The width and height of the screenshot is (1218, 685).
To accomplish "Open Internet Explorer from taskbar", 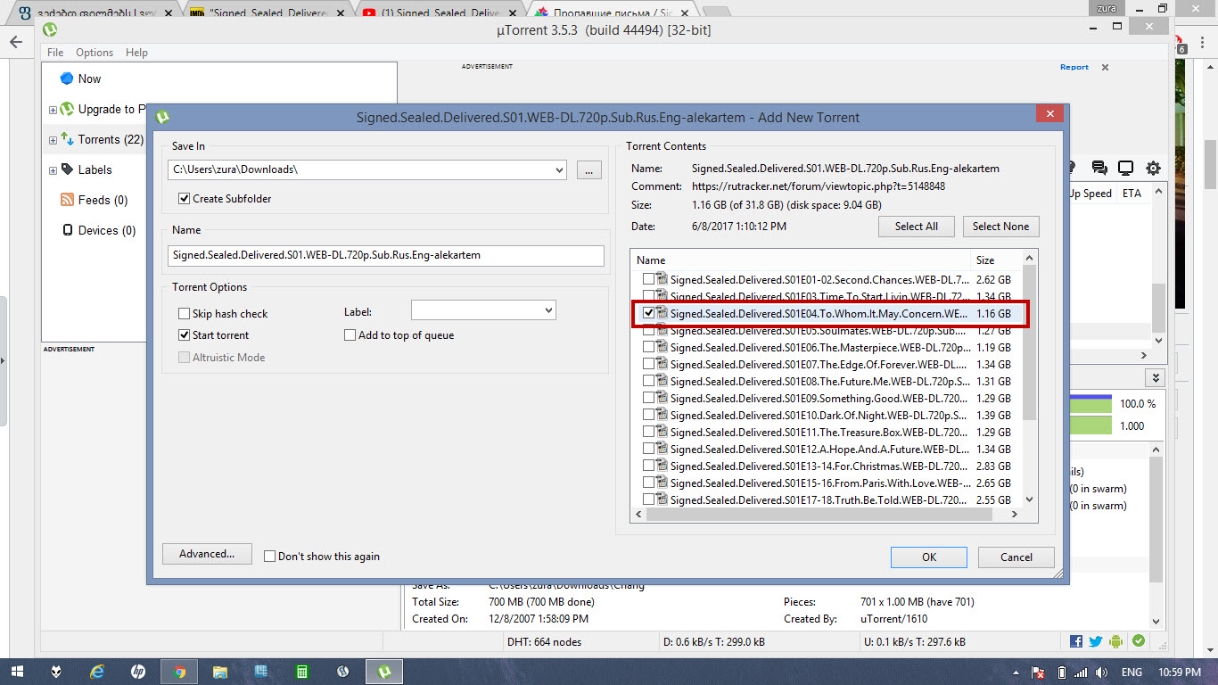I will pyautogui.click(x=97, y=671).
